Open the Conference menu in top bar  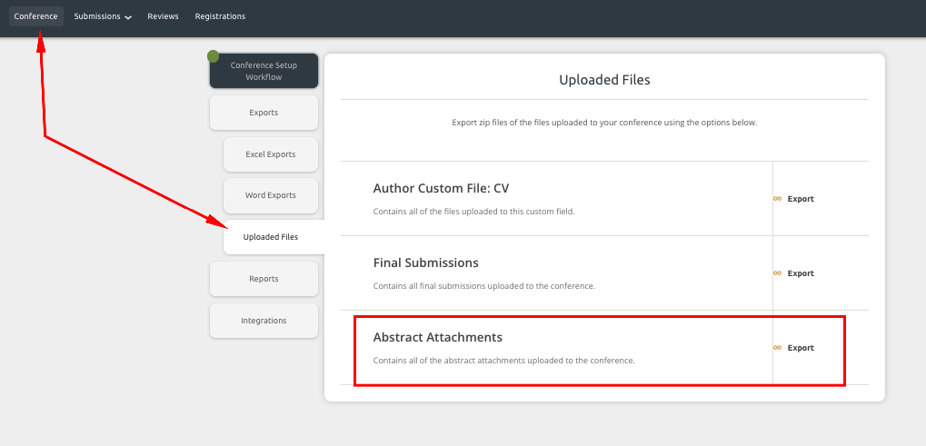pyautogui.click(x=35, y=16)
